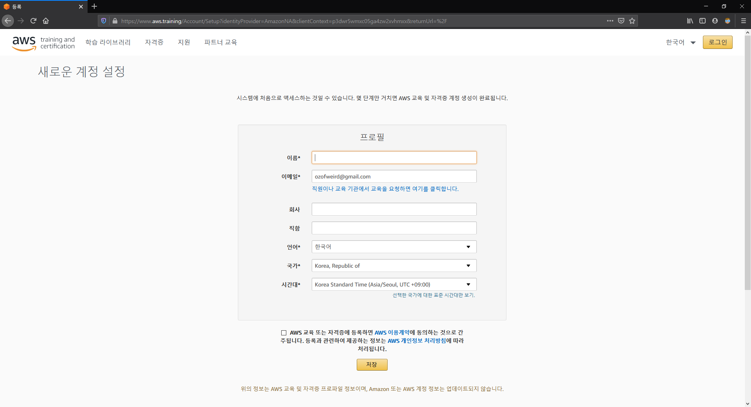The image size is (751, 407).
Task: Click the 이메일 input field
Action: click(x=394, y=176)
